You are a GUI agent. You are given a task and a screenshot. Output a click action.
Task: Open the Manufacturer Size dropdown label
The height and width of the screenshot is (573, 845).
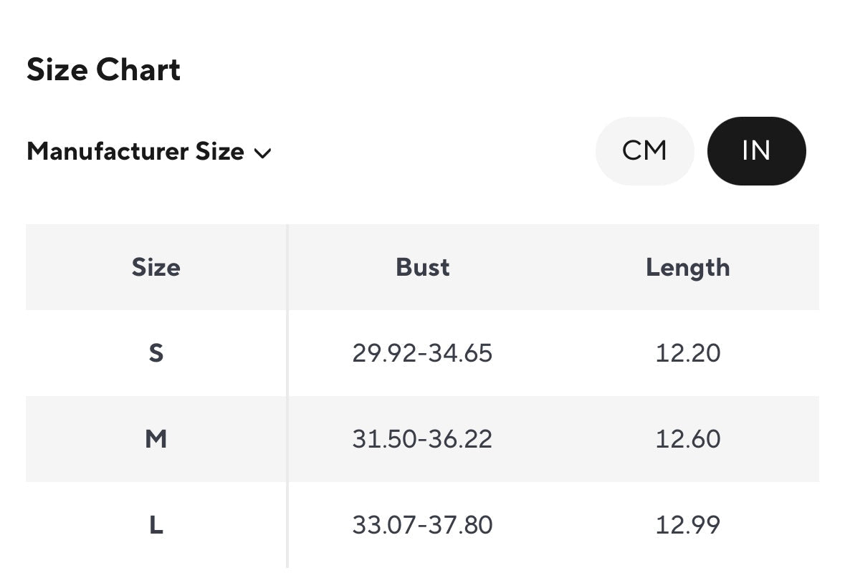tap(135, 152)
